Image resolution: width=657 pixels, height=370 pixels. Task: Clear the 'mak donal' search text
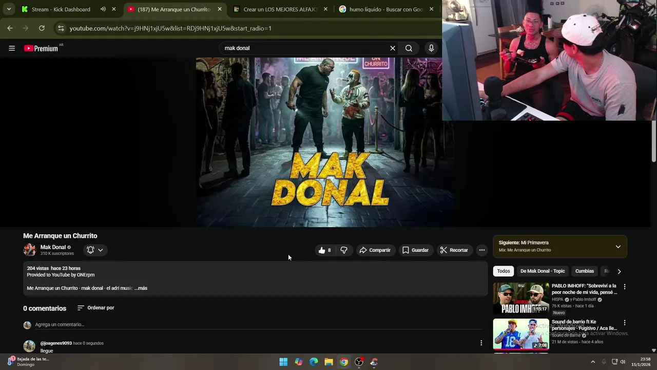tap(393, 48)
